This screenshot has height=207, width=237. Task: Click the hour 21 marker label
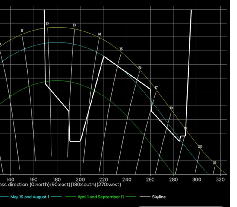pos(215,163)
